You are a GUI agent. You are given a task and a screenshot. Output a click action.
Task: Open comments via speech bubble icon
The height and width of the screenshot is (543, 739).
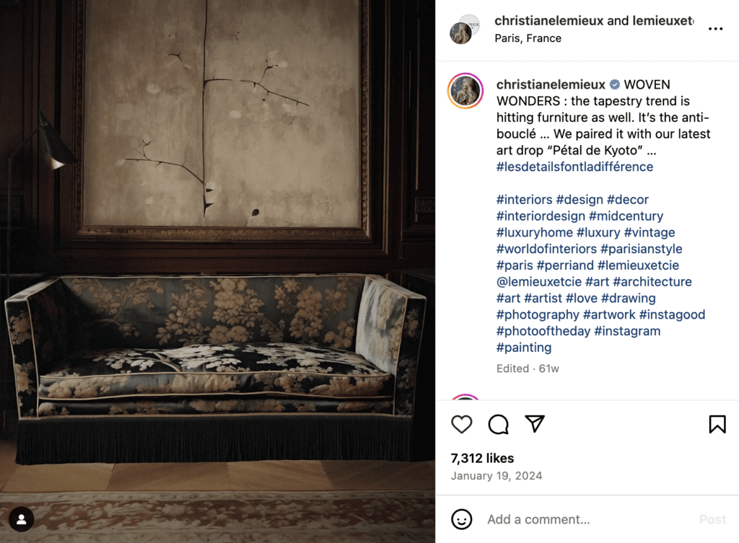(x=498, y=424)
